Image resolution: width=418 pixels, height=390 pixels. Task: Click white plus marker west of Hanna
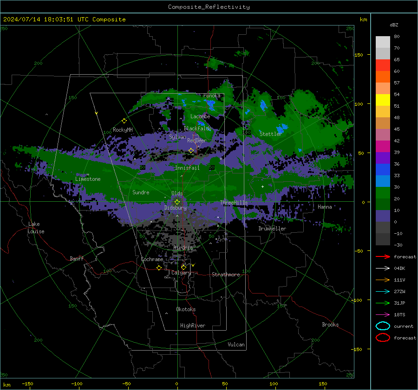click(x=262, y=186)
